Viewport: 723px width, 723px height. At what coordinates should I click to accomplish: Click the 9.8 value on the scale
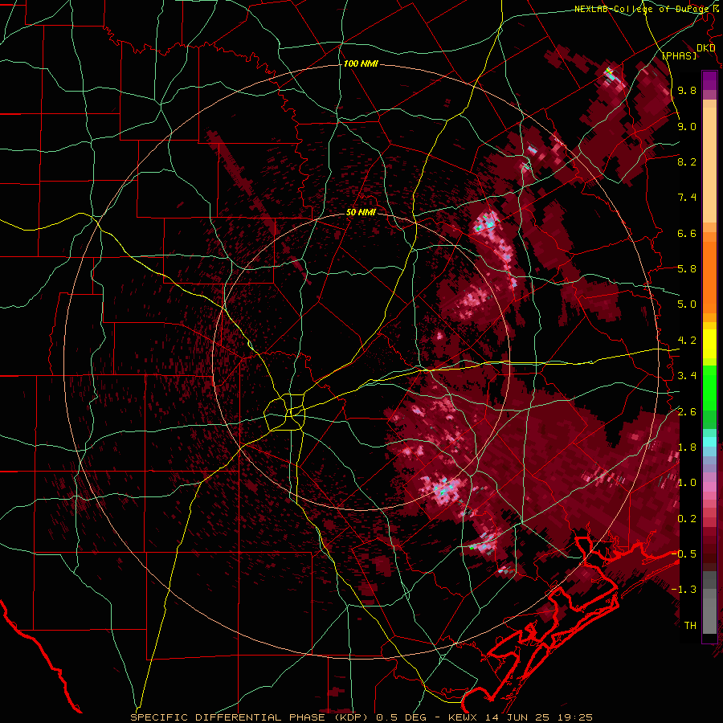(687, 90)
